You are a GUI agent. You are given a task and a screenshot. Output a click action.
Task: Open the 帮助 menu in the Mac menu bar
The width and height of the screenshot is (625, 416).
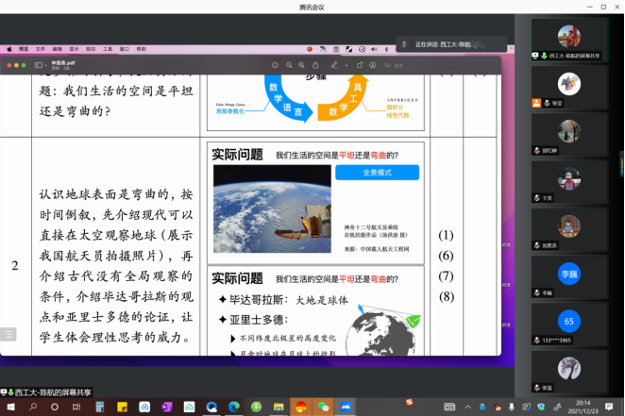[141, 48]
